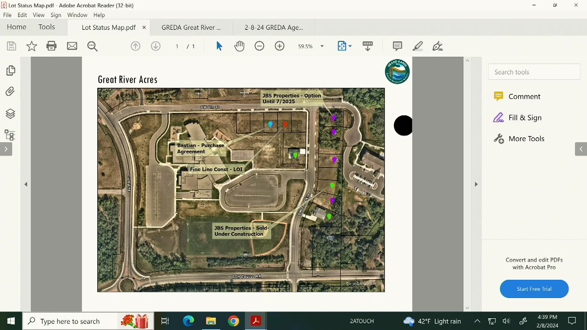The image size is (587, 330).
Task: Expand the left navigation pane
Action: click(6, 149)
